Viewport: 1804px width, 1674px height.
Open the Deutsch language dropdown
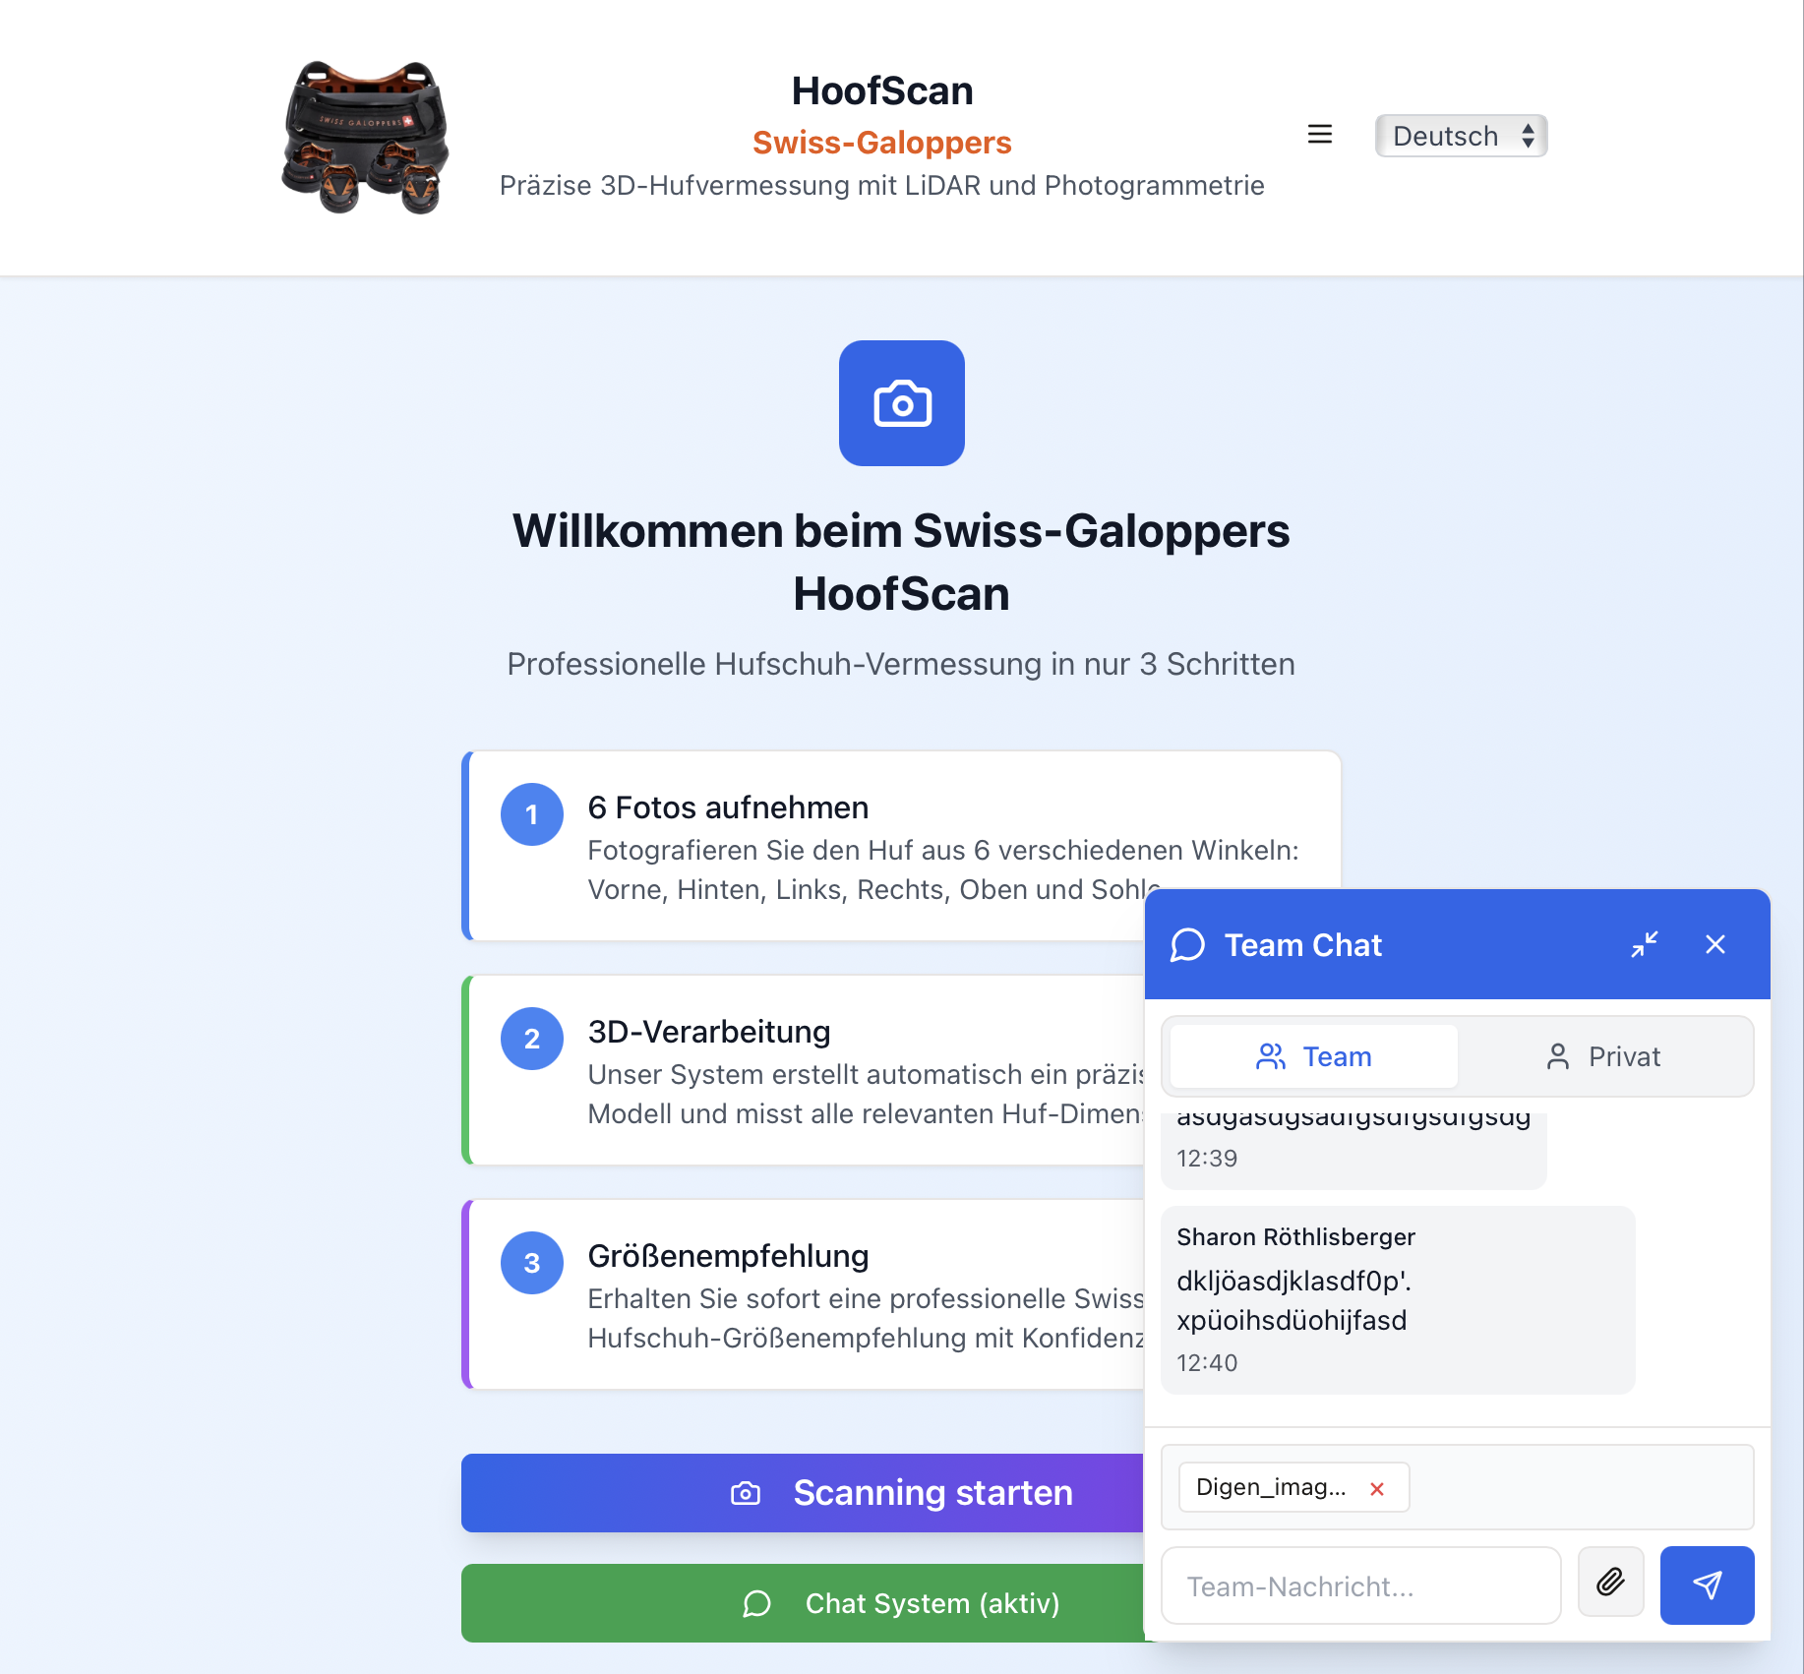click(x=1461, y=136)
